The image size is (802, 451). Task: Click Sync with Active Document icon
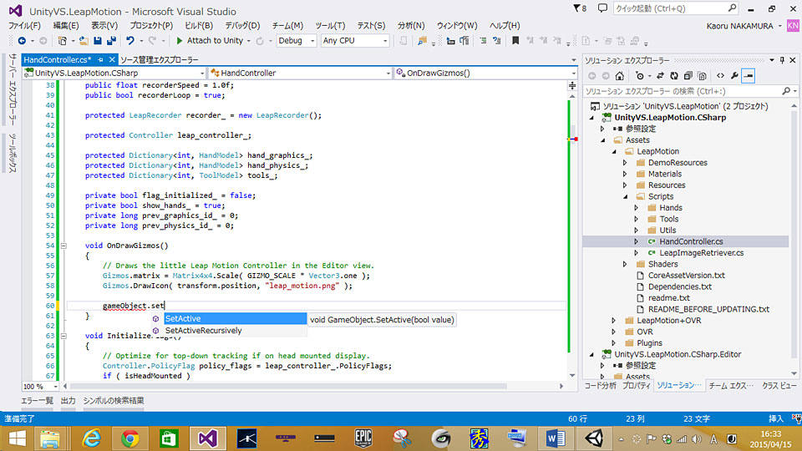(x=660, y=76)
